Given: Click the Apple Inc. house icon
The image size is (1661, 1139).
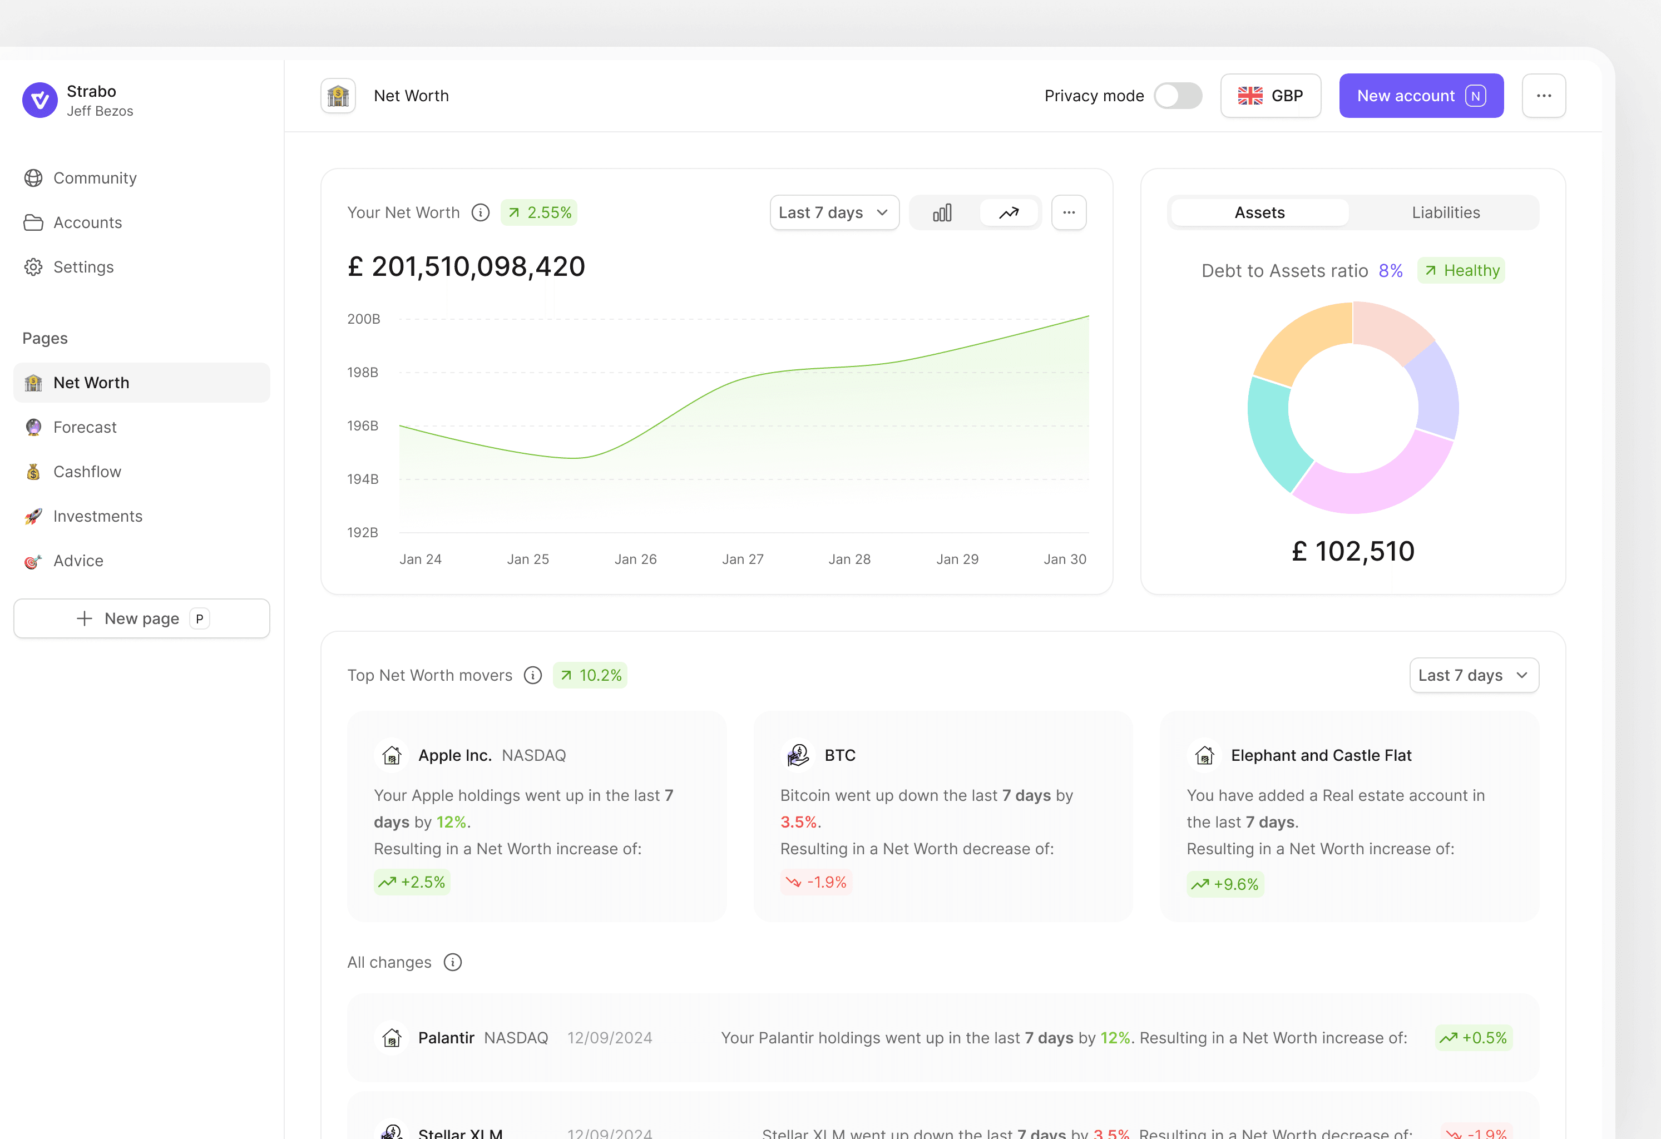Looking at the screenshot, I should [x=392, y=755].
